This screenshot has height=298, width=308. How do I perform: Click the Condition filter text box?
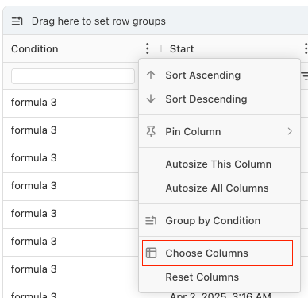[x=73, y=76]
